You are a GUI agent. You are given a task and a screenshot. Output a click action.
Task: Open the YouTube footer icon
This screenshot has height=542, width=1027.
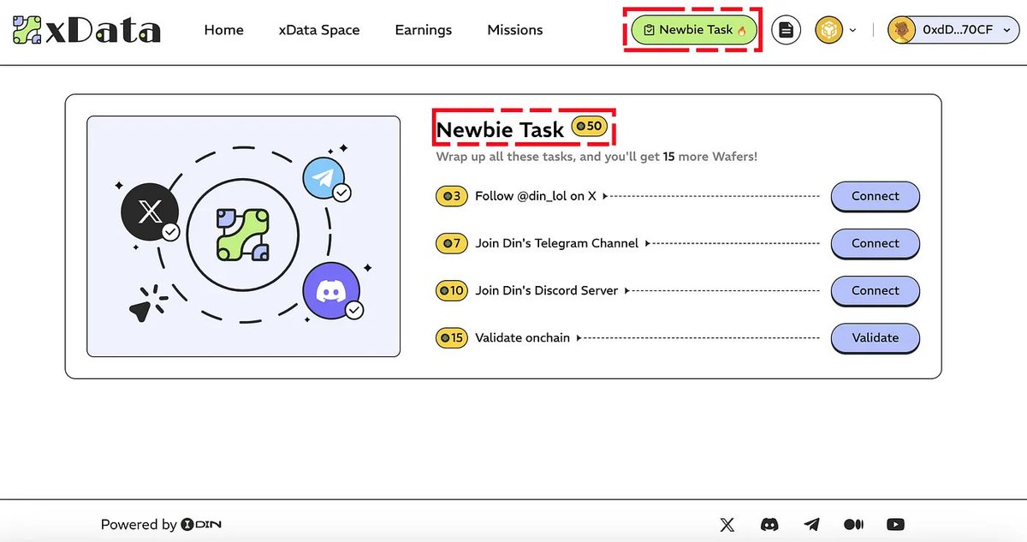pos(895,524)
